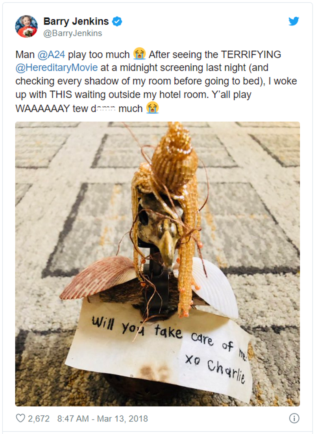Click the blue verified checkmark badge
Image resolution: width=314 pixels, height=434 pixels.
tap(117, 21)
